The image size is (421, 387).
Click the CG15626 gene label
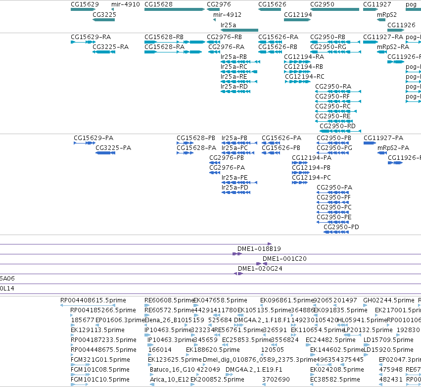tap(272, 4)
